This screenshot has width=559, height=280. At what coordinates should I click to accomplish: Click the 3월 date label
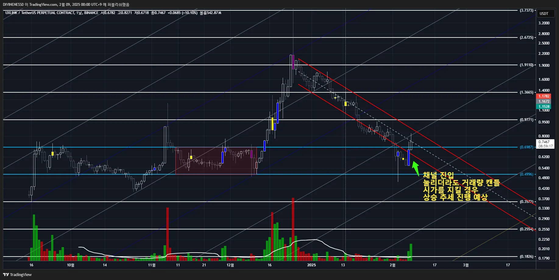[466, 265]
